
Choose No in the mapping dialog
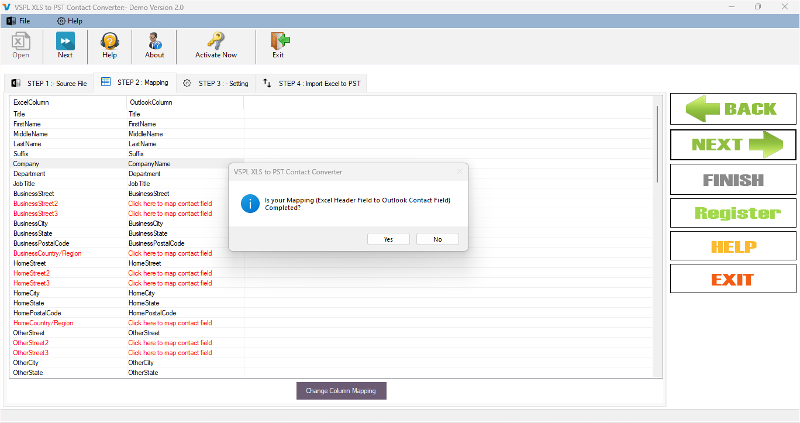pyautogui.click(x=437, y=239)
